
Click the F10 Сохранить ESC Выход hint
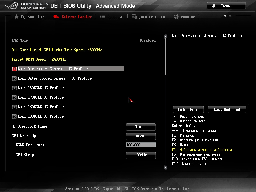tap(197, 159)
